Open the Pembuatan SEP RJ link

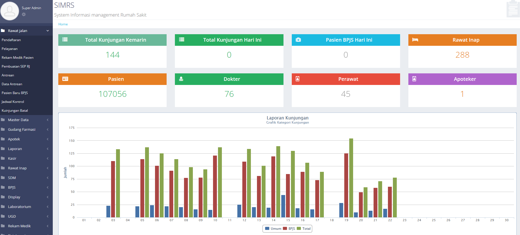16,66
